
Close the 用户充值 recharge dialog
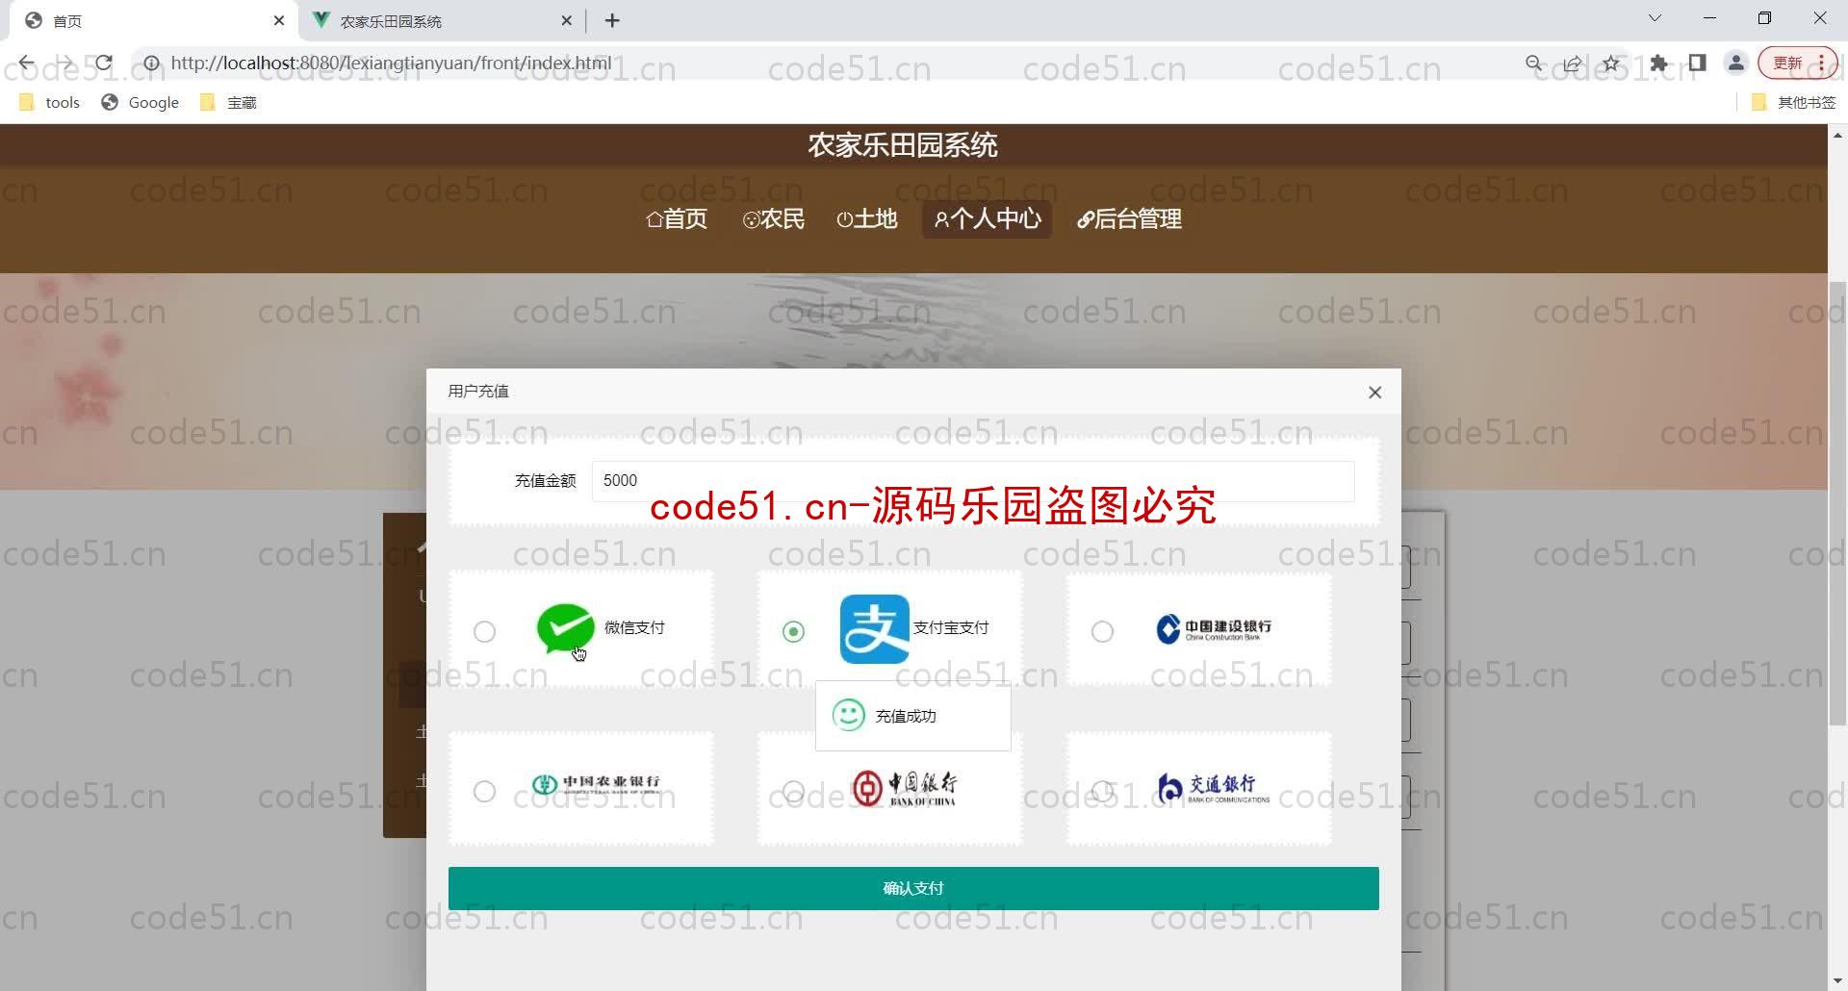[1374, 392]
